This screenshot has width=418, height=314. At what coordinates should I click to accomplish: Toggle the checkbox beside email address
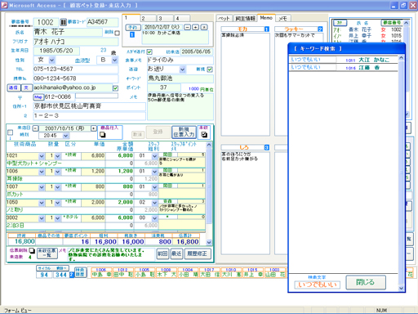(x=115, y=88)
